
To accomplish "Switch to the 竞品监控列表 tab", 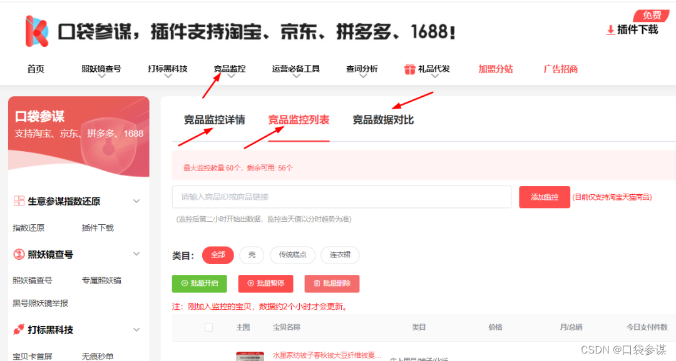I will (x=299, y=120).
